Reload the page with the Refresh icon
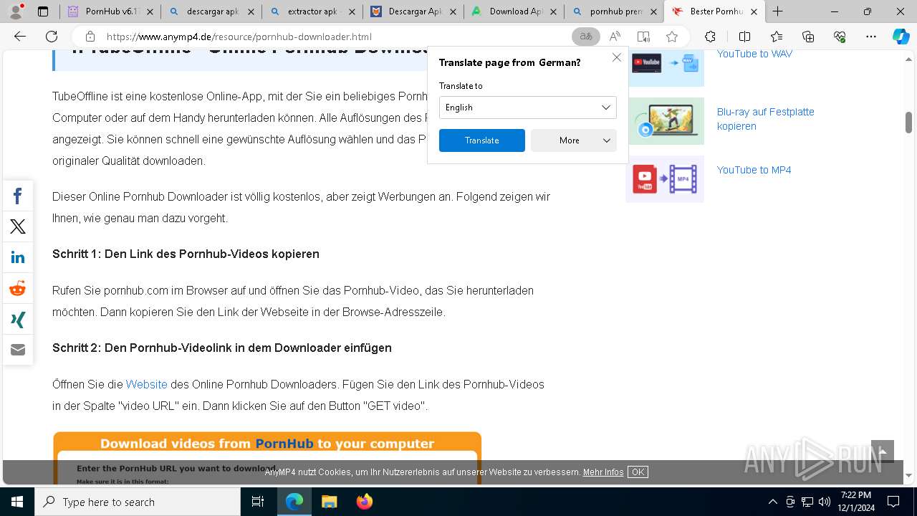The width and height of the screenshot is (917, 516). (52, 37)
